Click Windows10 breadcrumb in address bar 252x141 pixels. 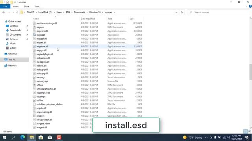[95, 12]
